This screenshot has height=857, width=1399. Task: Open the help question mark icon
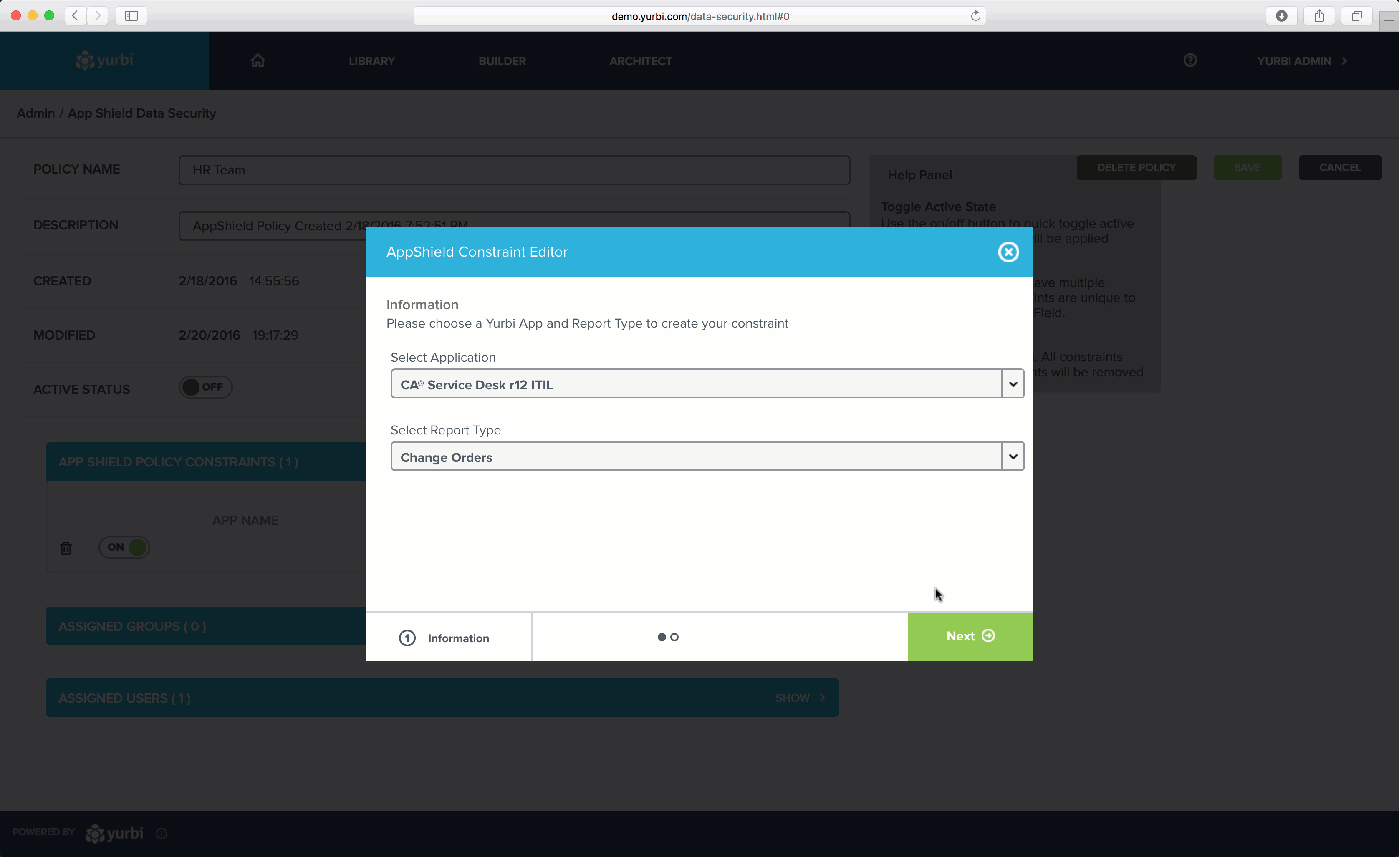[1190, 60]
